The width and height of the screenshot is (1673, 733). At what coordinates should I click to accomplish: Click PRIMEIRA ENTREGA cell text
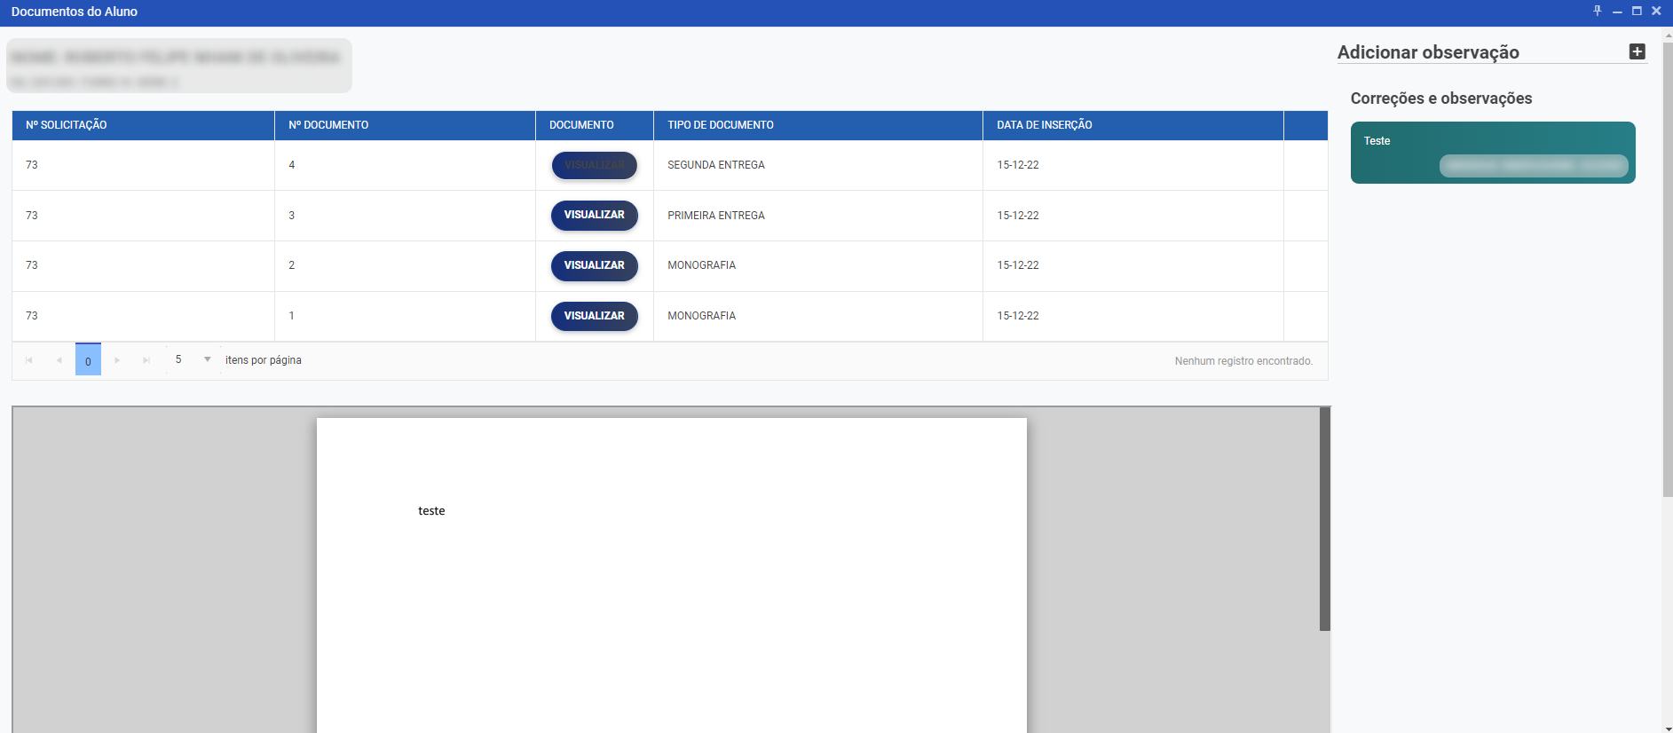pyautogui.click(x=716, y=216)
